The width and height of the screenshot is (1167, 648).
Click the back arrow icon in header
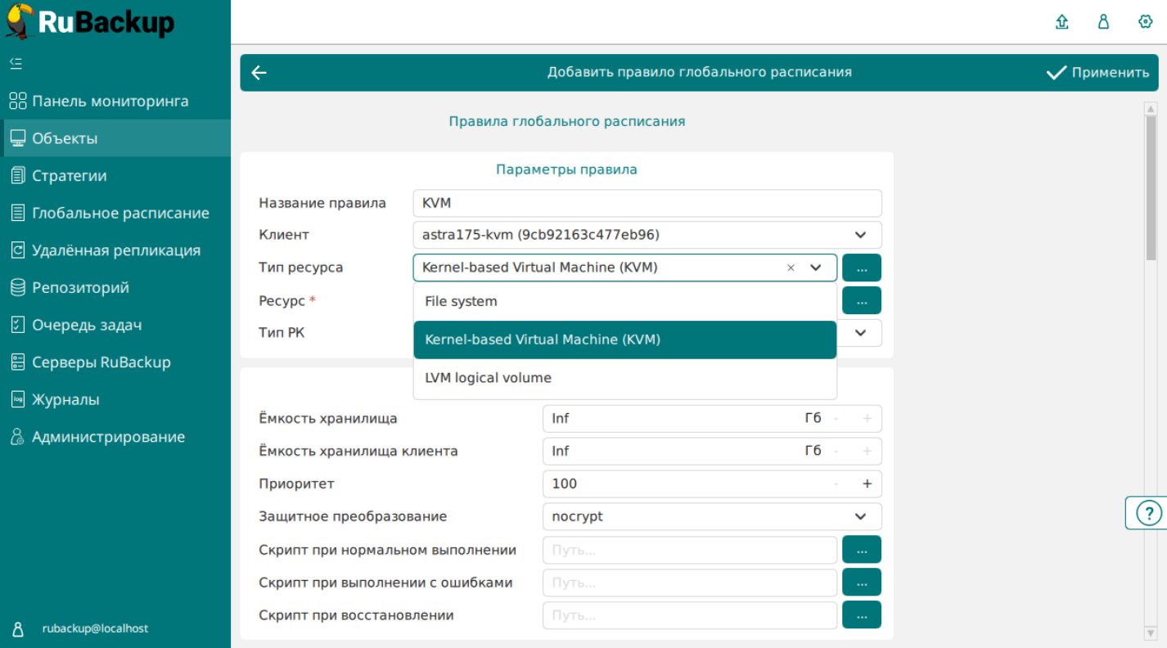tap(259, 73)
